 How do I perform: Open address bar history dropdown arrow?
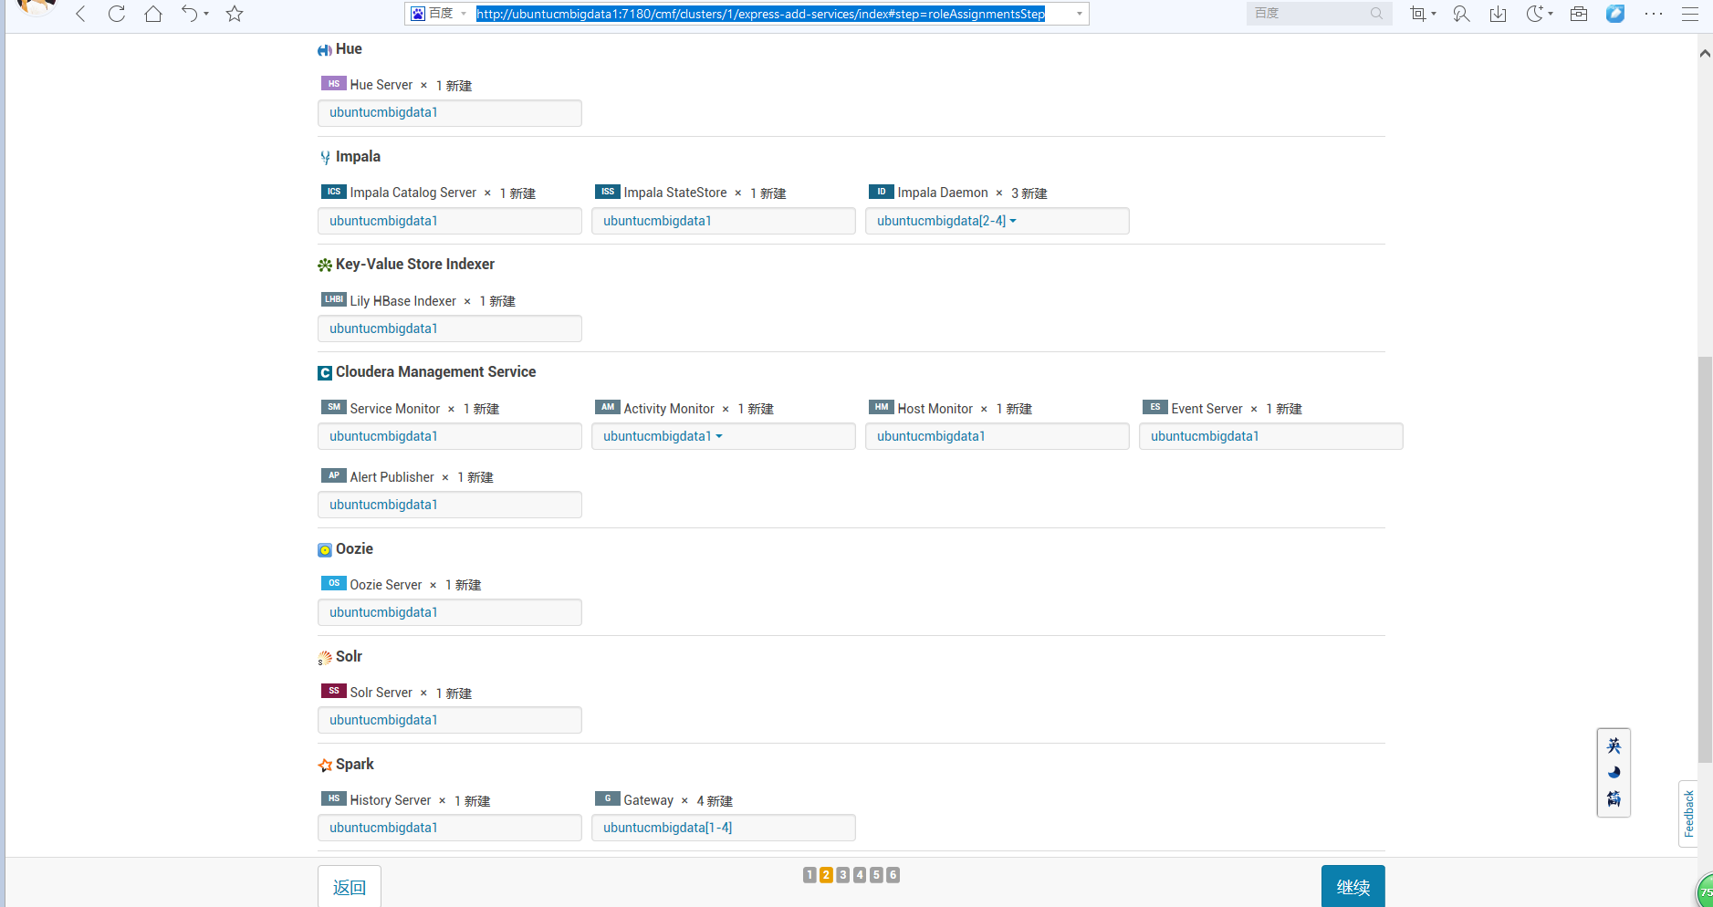click(x=1080, y=14)
